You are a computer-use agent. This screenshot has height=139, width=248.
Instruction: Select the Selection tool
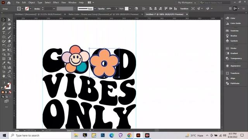coord(4,20)
